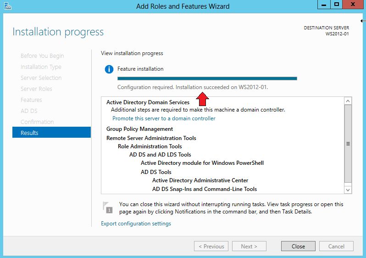Click destination server name WS2012-01
The height and width of the screenshot is (258, 366).
337,34
